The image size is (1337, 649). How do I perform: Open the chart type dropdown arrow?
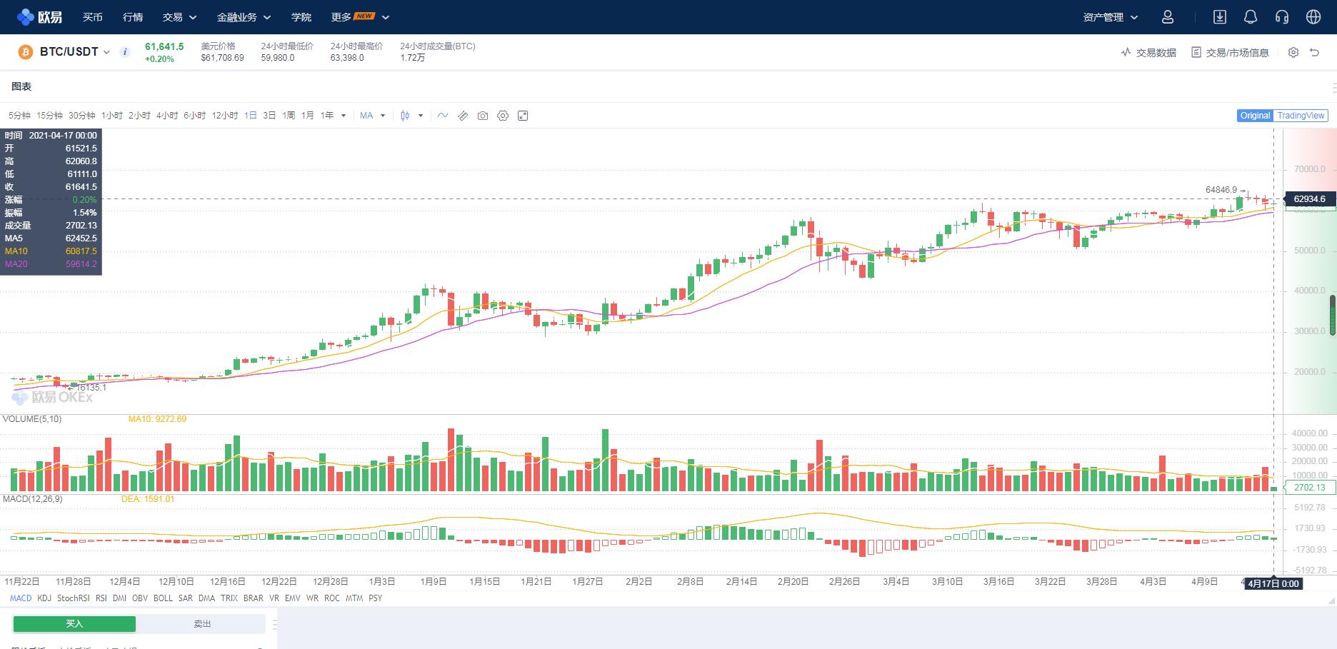tap(421, 116)
